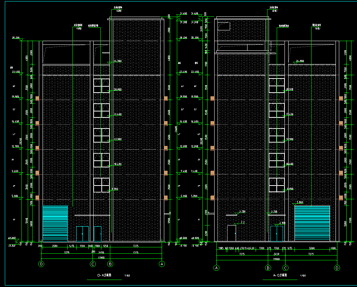Select the cyan double door in the right elevation
This screenshot has width=357, height=287.
[x=277, y=234]
